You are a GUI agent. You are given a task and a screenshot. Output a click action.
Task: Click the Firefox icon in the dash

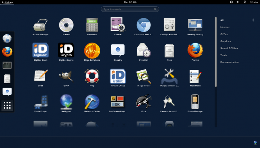(x=7, y=52)
